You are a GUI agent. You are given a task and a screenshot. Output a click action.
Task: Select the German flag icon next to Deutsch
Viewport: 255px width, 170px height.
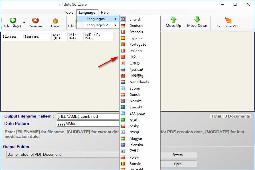click(123, 26)
